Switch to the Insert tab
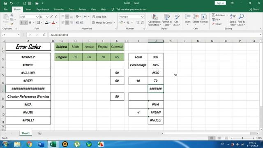This screenshot has height=148, width=263. [28, 9]
